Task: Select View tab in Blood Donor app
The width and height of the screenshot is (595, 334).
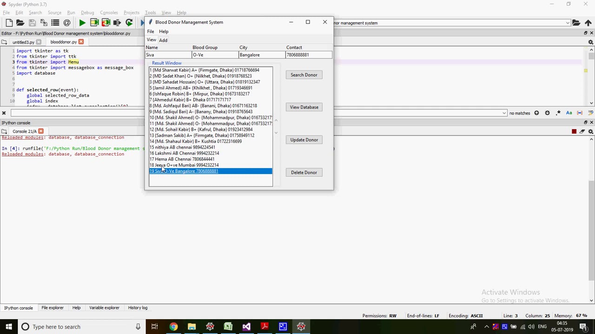Action: tap(152, 40)
